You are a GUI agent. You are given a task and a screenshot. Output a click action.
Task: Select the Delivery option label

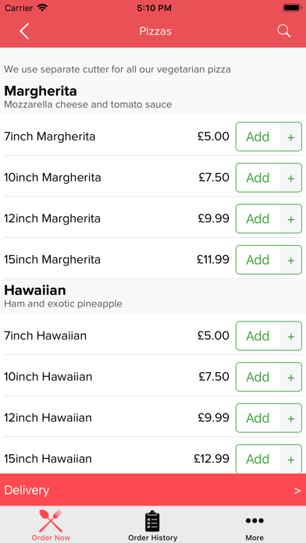27,491
